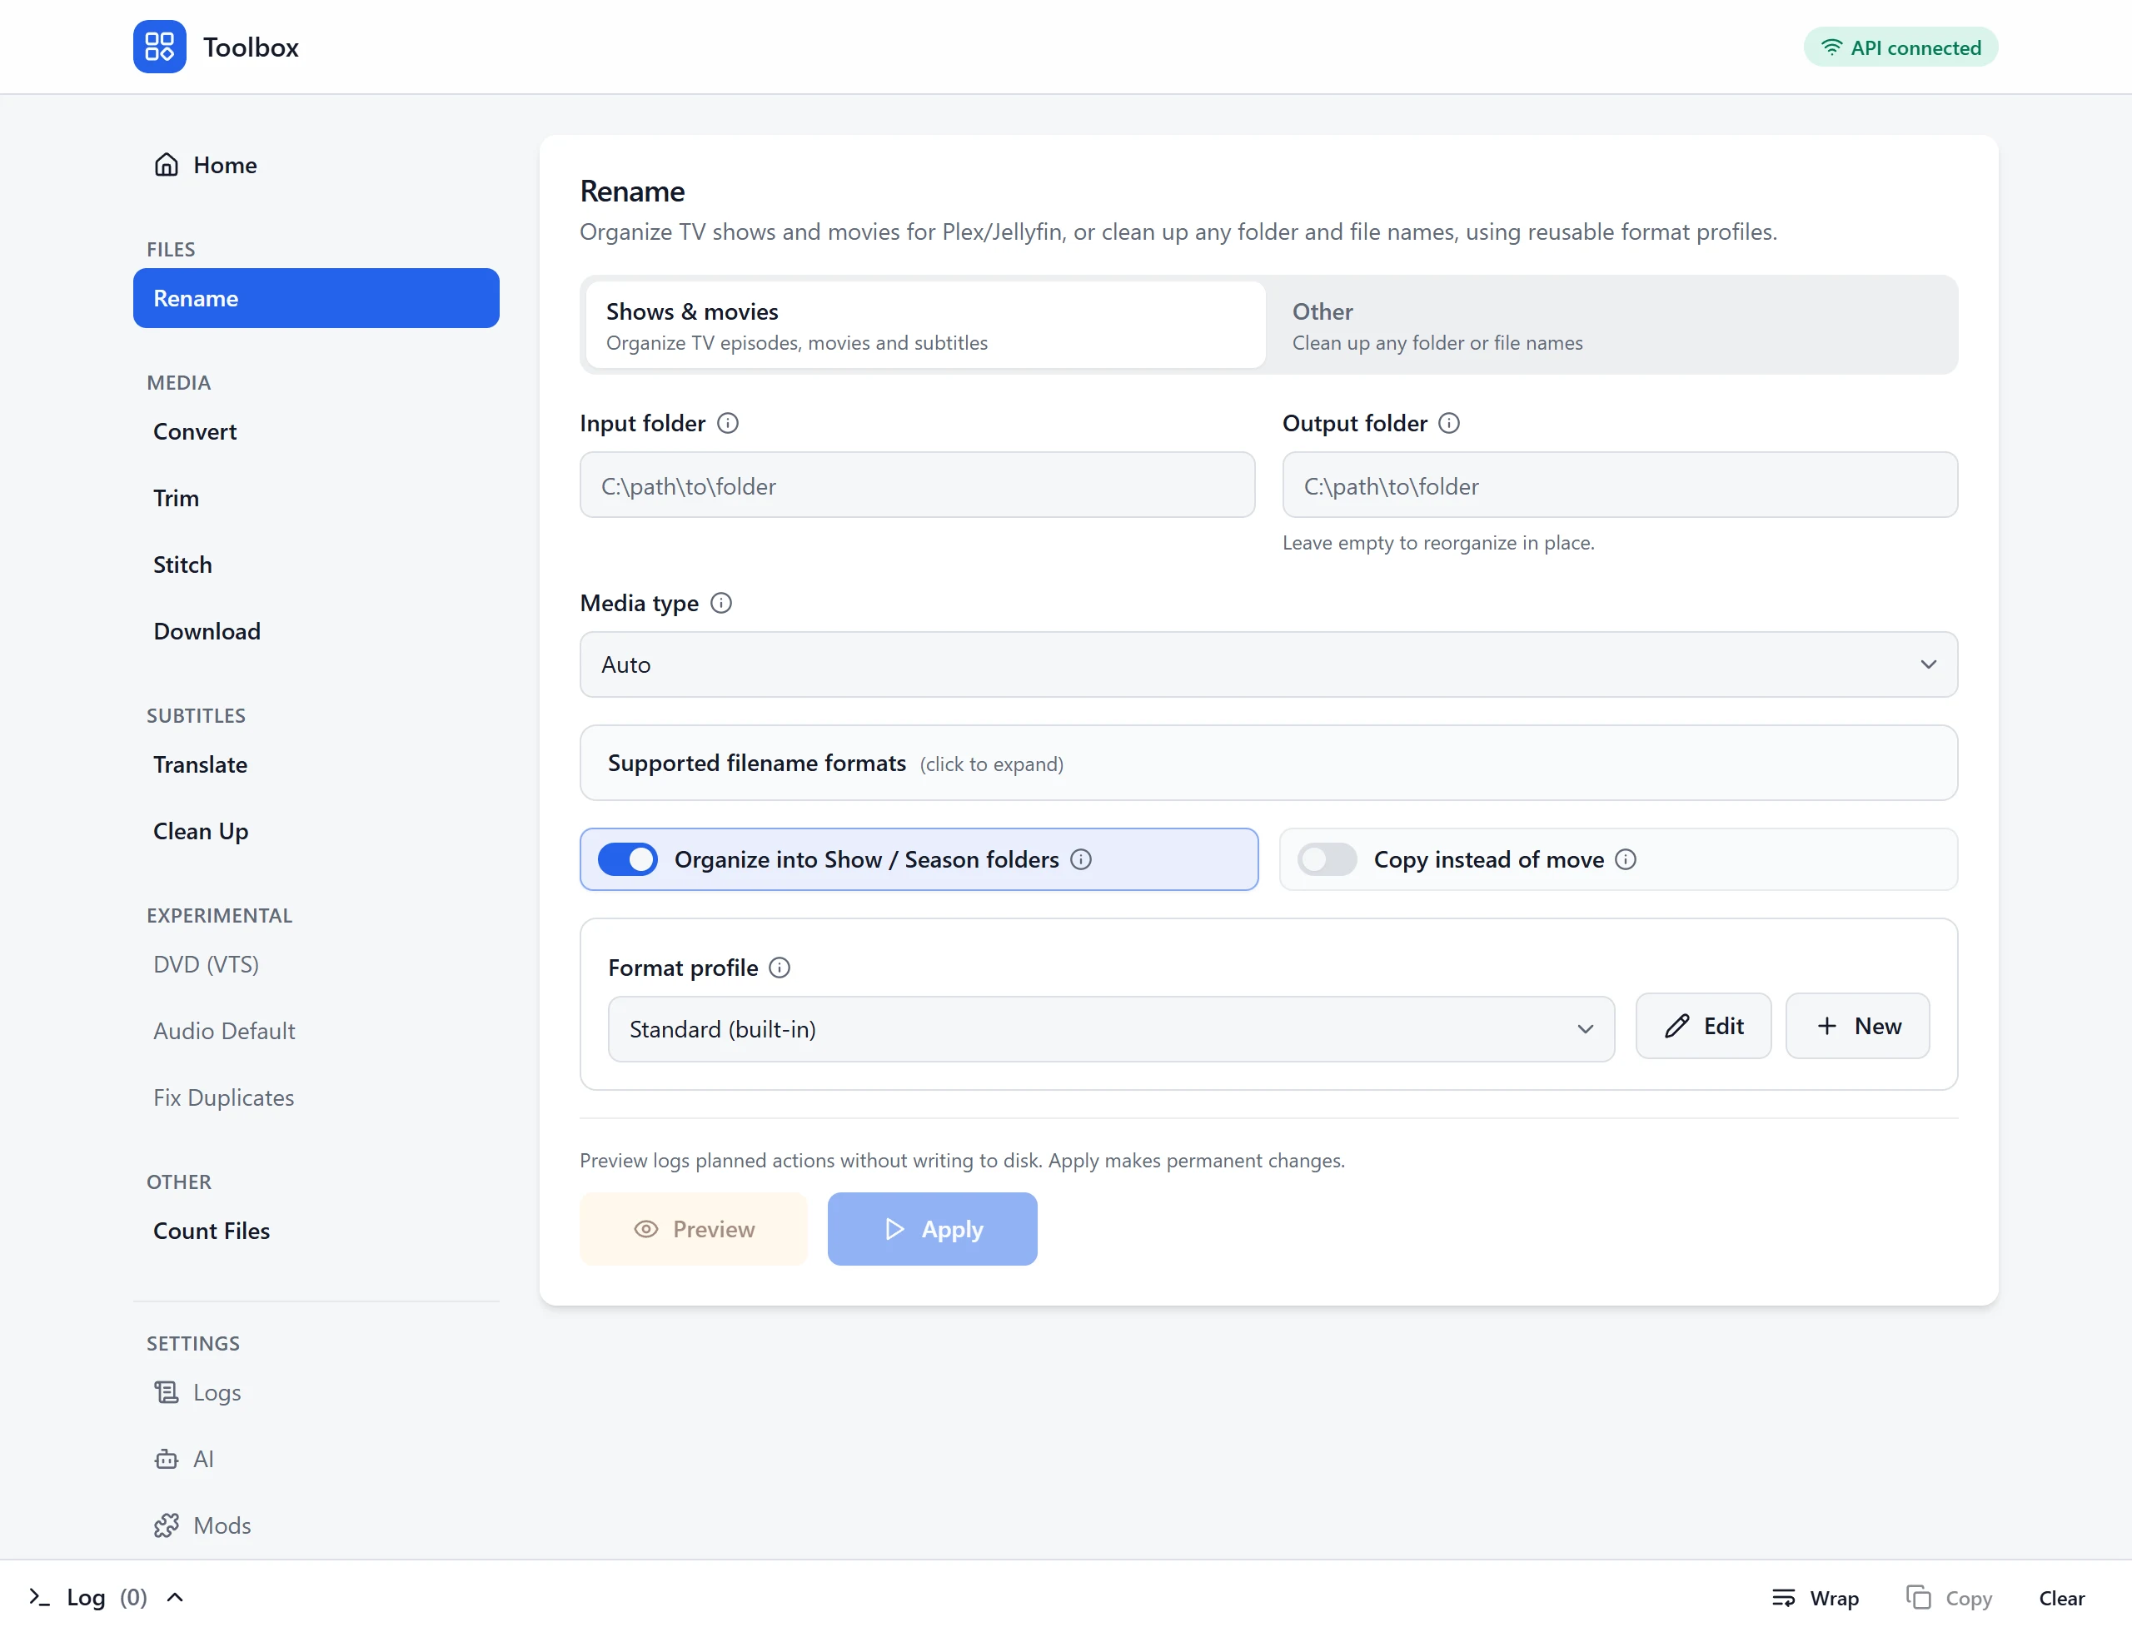
Task: Open Fix Duplicates experimental tool
Action: click(316, 1097)
